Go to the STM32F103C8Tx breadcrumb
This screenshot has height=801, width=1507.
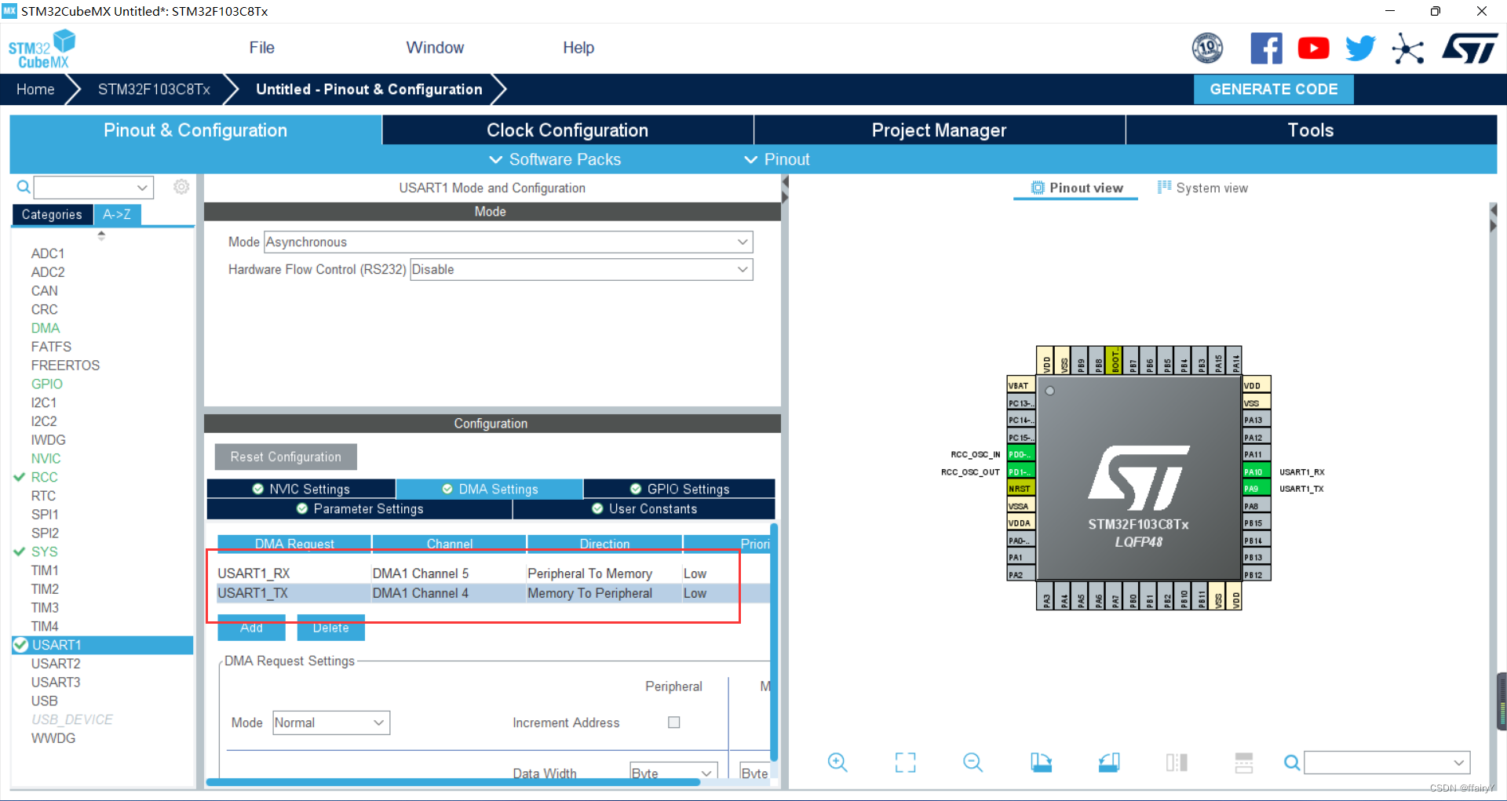pos(154,89)
